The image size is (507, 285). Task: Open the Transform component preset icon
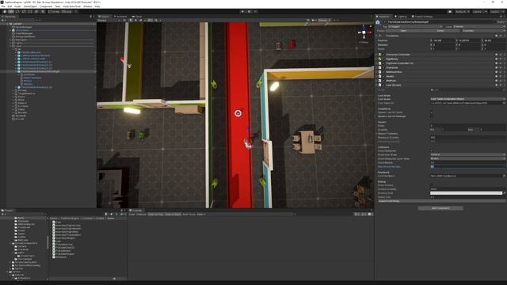(x=500, y=36)
